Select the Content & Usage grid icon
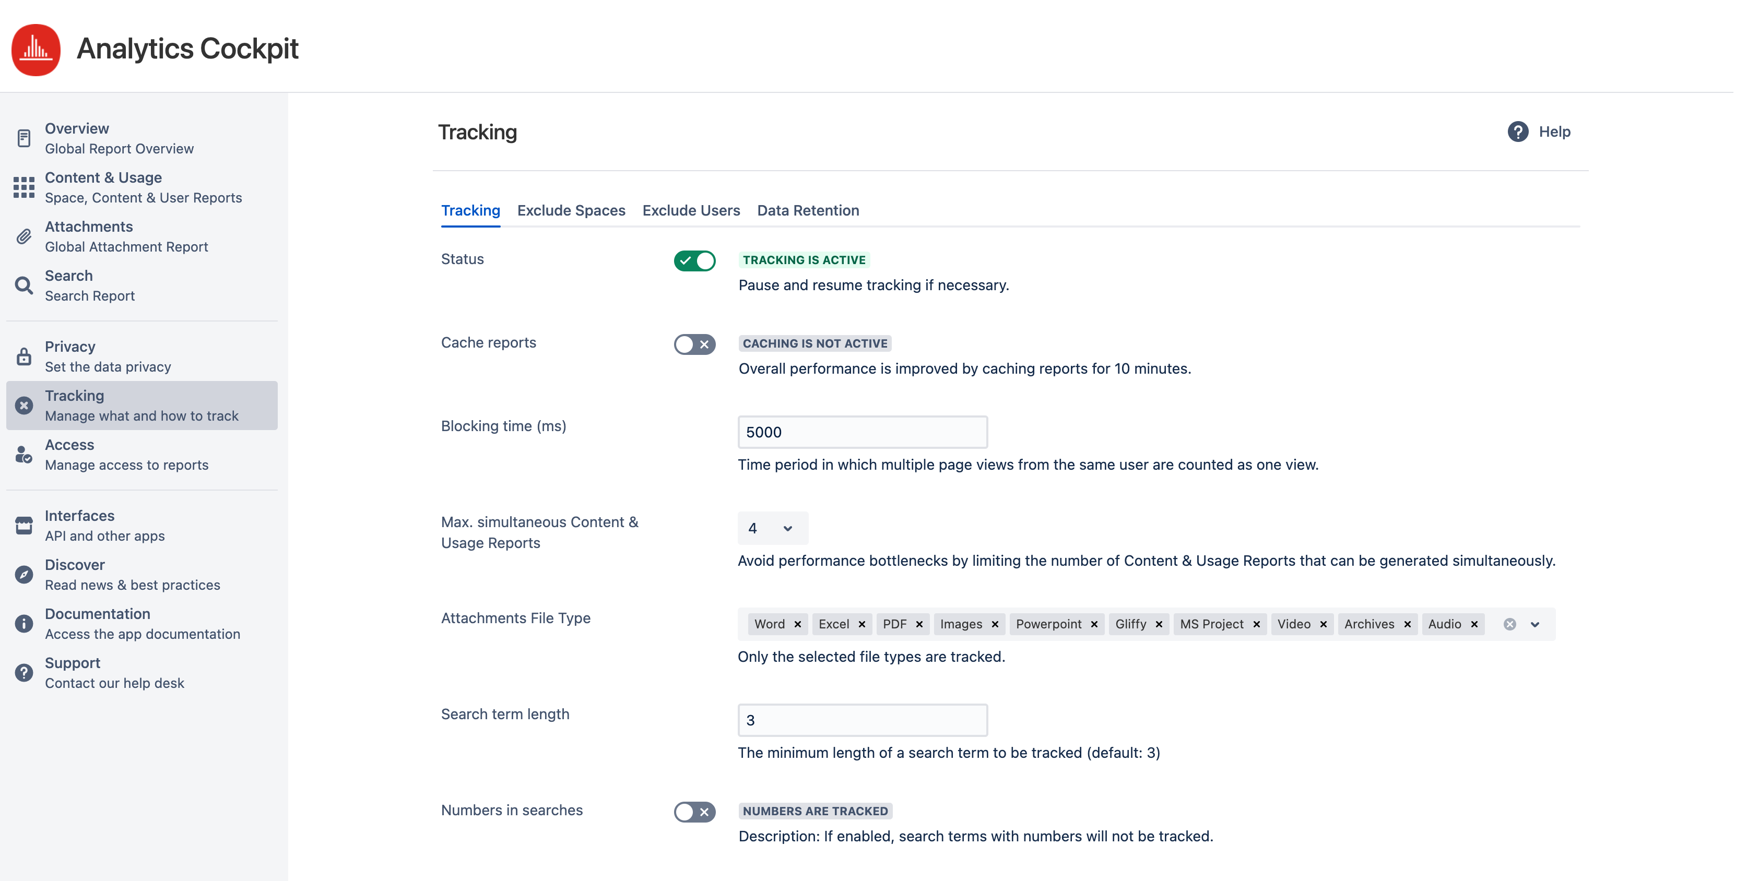 click(x=23, y=187)
